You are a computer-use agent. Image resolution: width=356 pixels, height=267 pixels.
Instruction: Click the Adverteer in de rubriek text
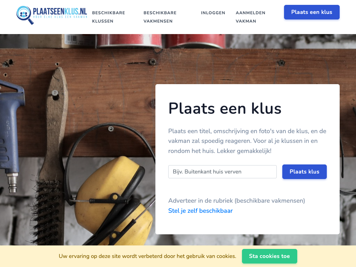[x=236, y=201]
